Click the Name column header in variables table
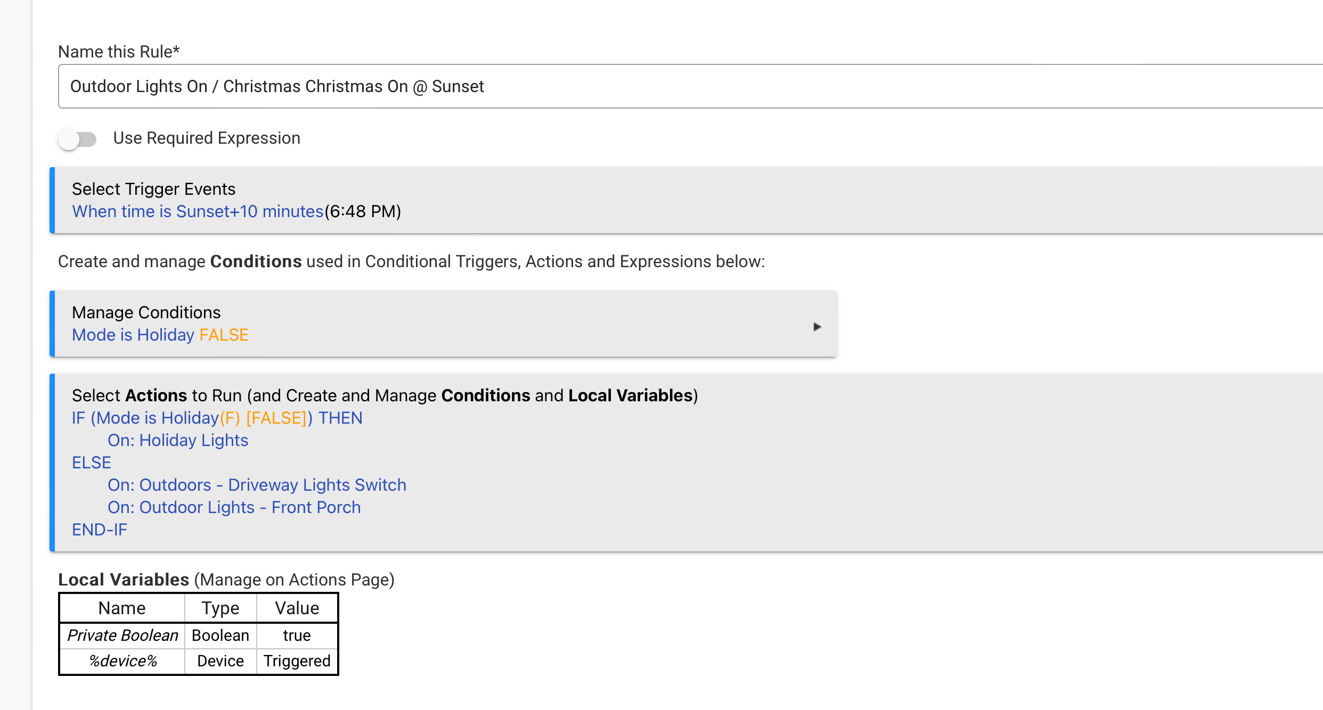 click(122, 608)
